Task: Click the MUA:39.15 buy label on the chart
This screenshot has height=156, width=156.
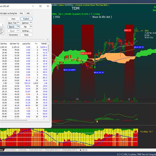Action: point(139,47)
